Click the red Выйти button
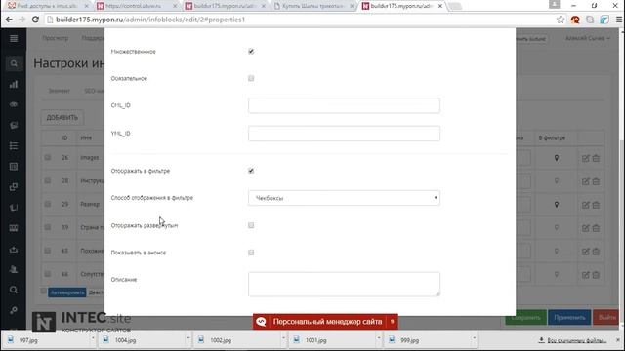Screen dimensions: 625x351 point(606,318)
